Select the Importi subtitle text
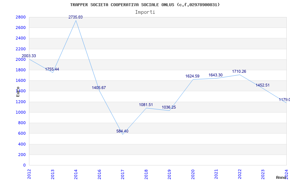 coord(145,12)
